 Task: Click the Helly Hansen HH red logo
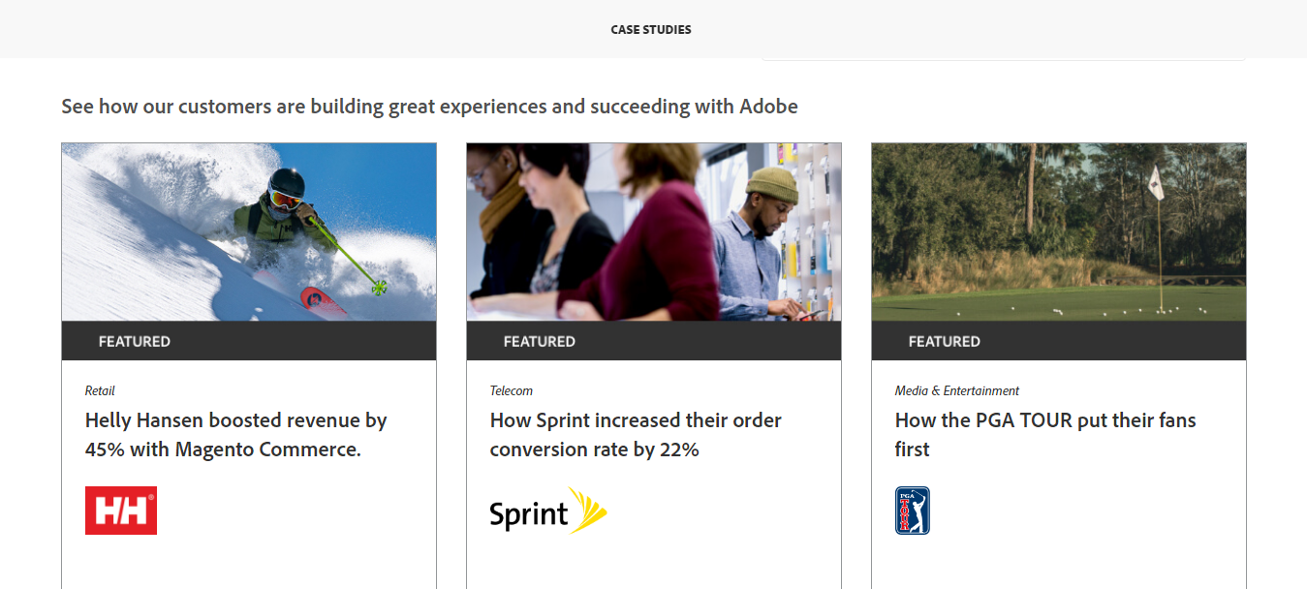tap(121, 511)
